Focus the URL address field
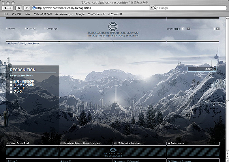 click(x=91, y=8)
